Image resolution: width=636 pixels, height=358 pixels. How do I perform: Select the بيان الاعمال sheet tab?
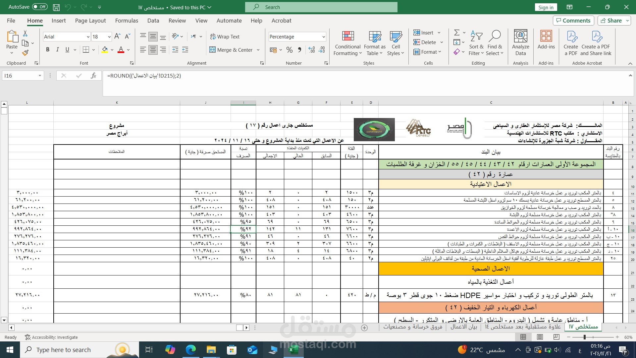(x=464, y=327)
